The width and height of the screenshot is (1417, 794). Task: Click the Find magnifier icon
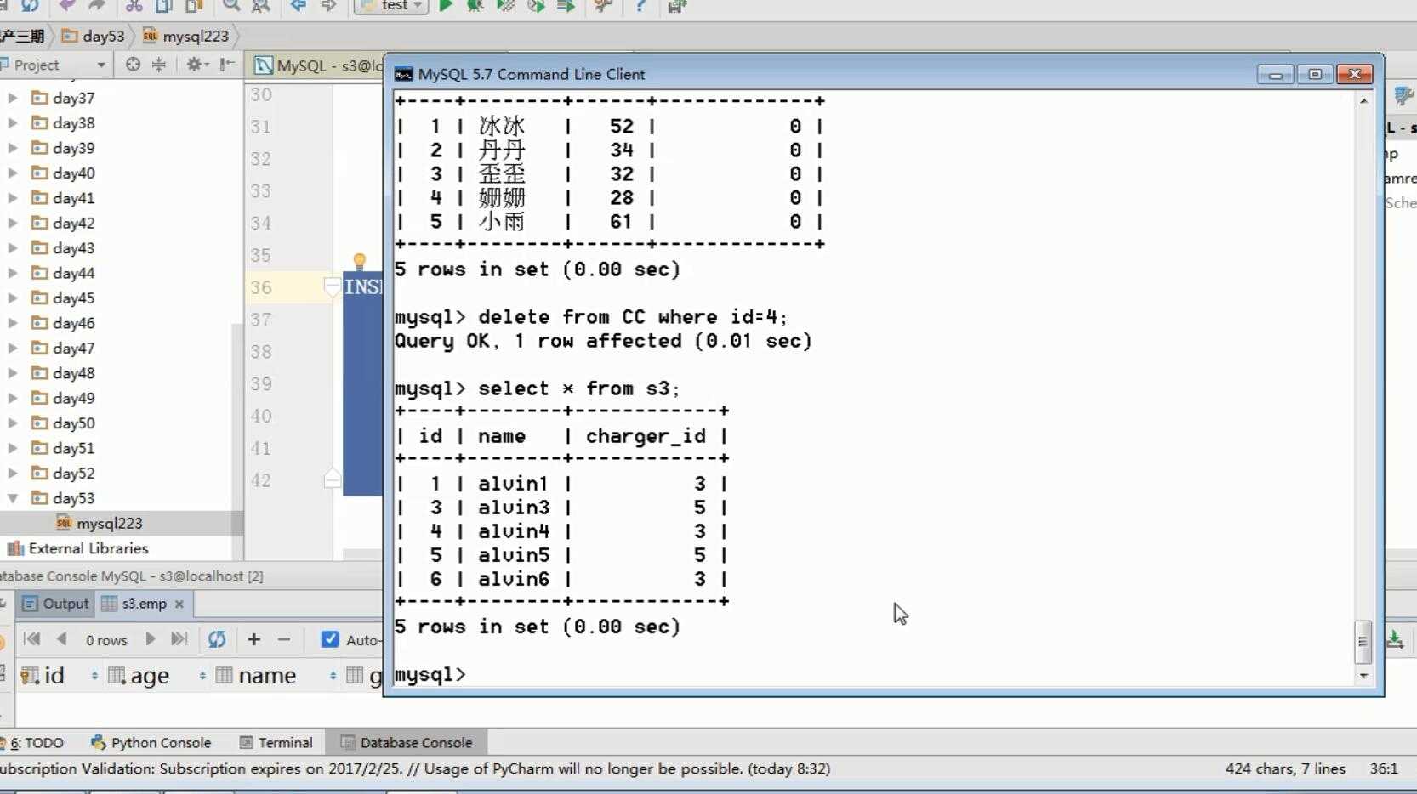pos(230,6)
